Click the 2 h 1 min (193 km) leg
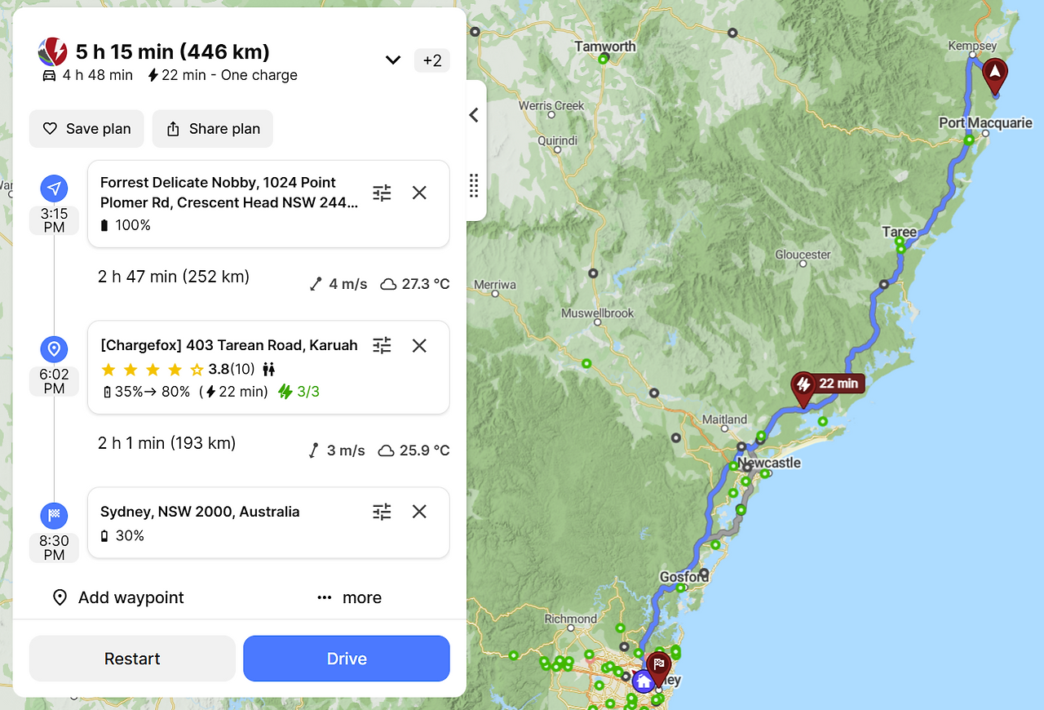 click(x=167, y=443)
